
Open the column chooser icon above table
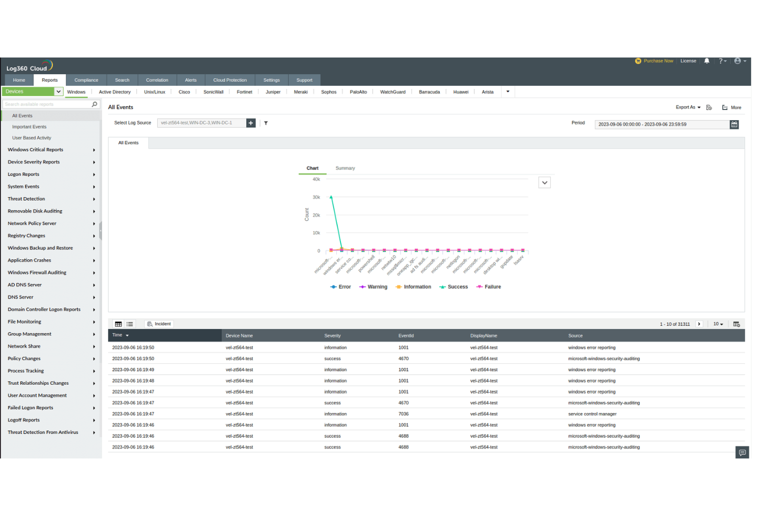tap(736, 324)
